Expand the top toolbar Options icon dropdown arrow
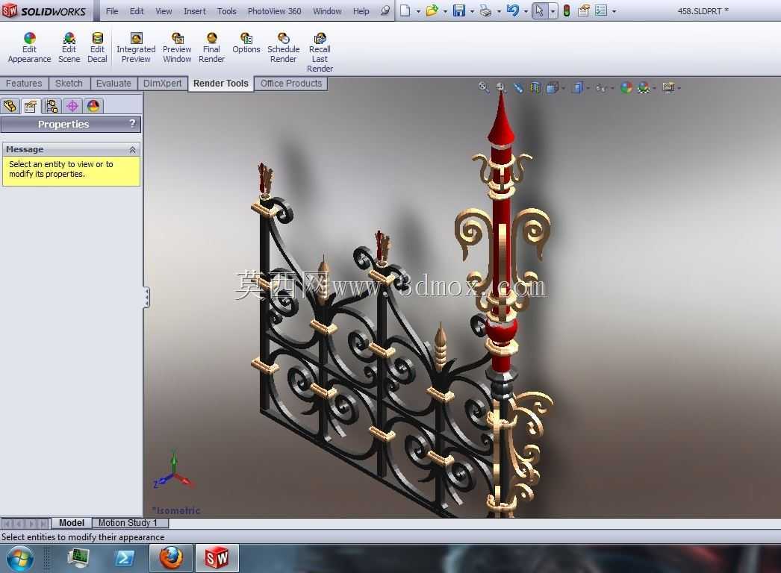The height and width of the screenshot is (573, 781). (x=614, y=11)
